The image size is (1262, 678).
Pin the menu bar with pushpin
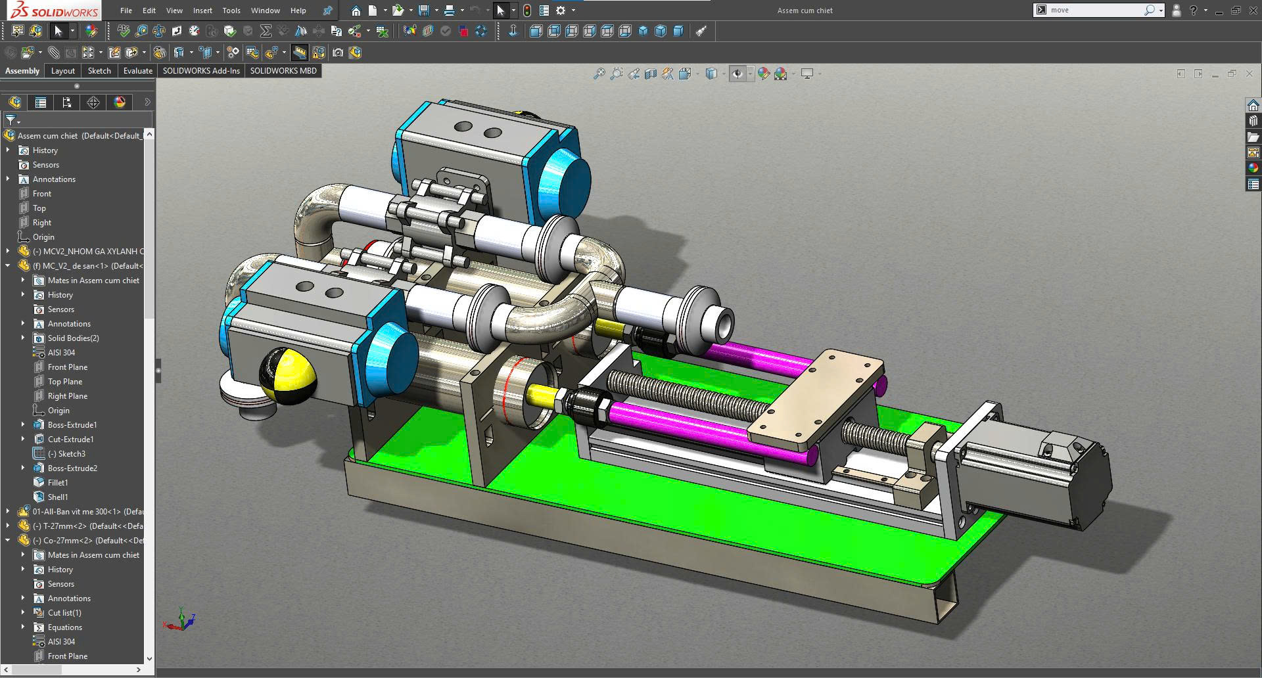(x=327, y=11)
